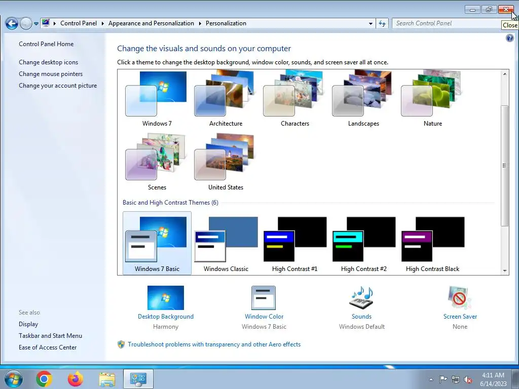Launch Firefox from the taskbar
This screenshot has width=519, height=389.
click(x=76, y=379)
